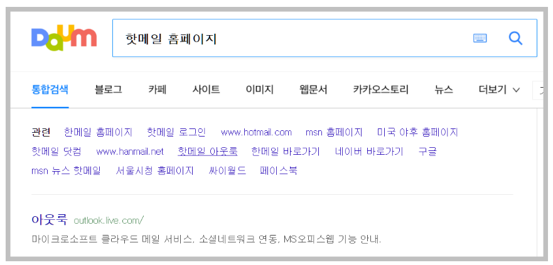Viewport: 553px width, 265px height.
Task: Switch to the 블로그 tab
Action: [108, 90]
